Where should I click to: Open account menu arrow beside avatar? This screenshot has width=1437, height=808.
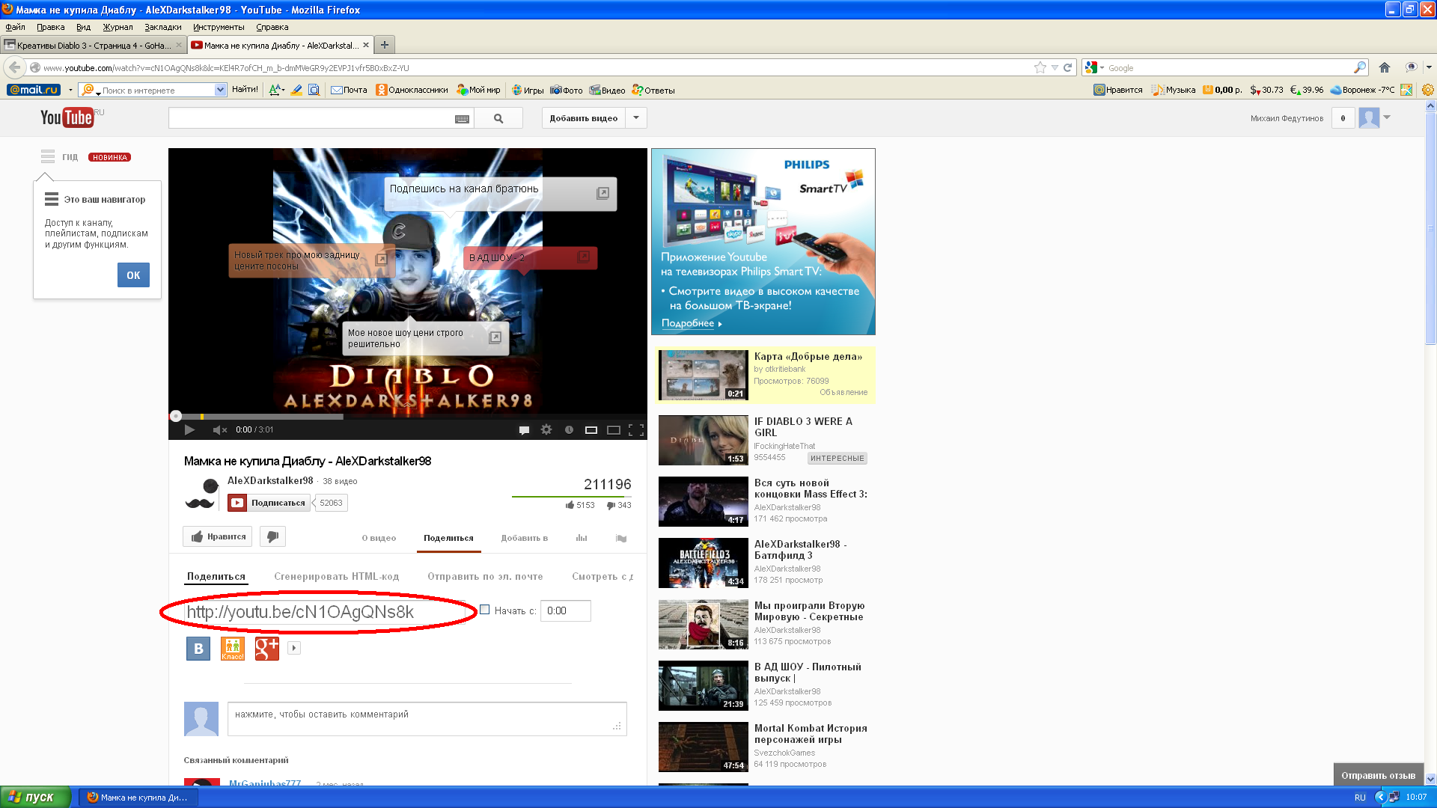[1387, 117]
